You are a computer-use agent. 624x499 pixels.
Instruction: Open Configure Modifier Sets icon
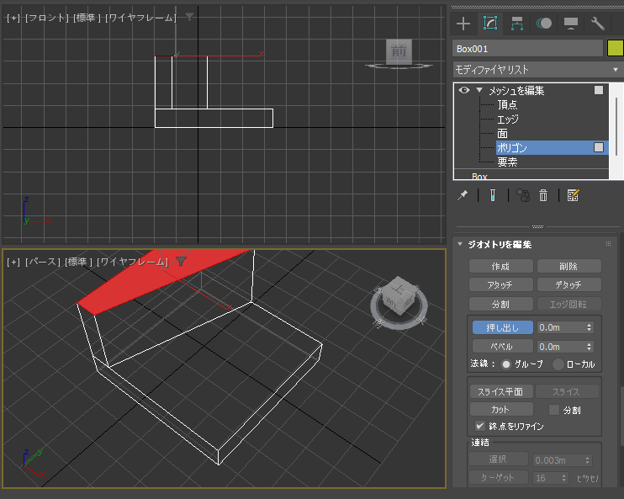573,195
